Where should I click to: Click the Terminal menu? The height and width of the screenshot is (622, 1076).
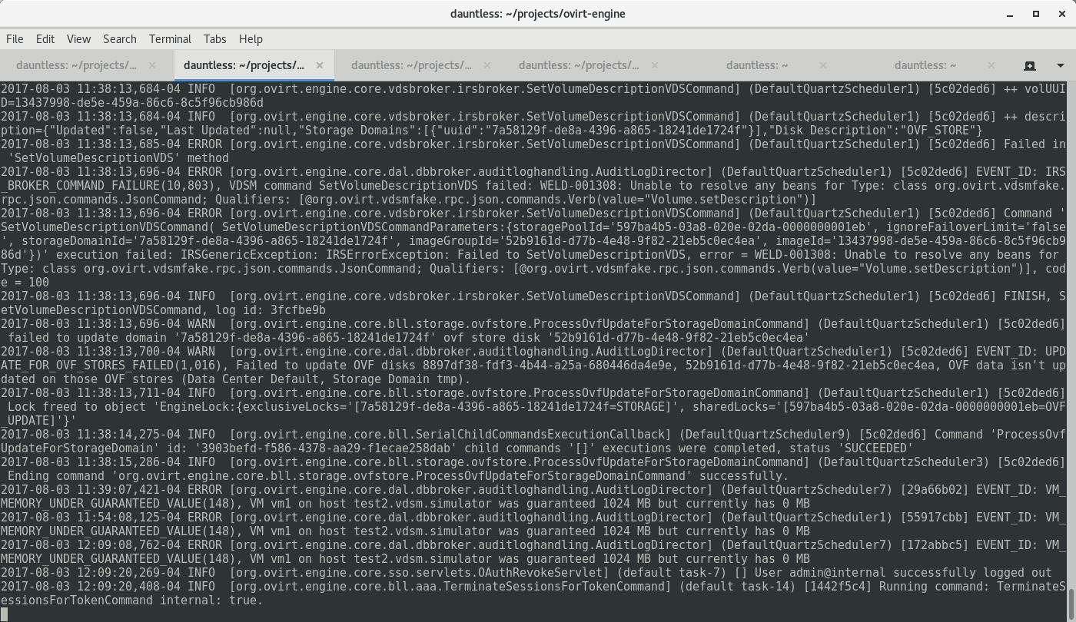pos(170,38)
